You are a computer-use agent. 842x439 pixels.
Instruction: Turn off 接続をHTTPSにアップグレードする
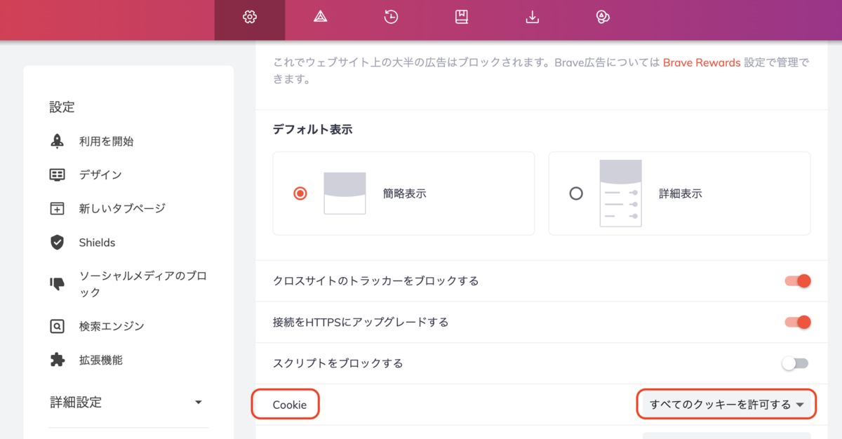(x=796, y=322)
